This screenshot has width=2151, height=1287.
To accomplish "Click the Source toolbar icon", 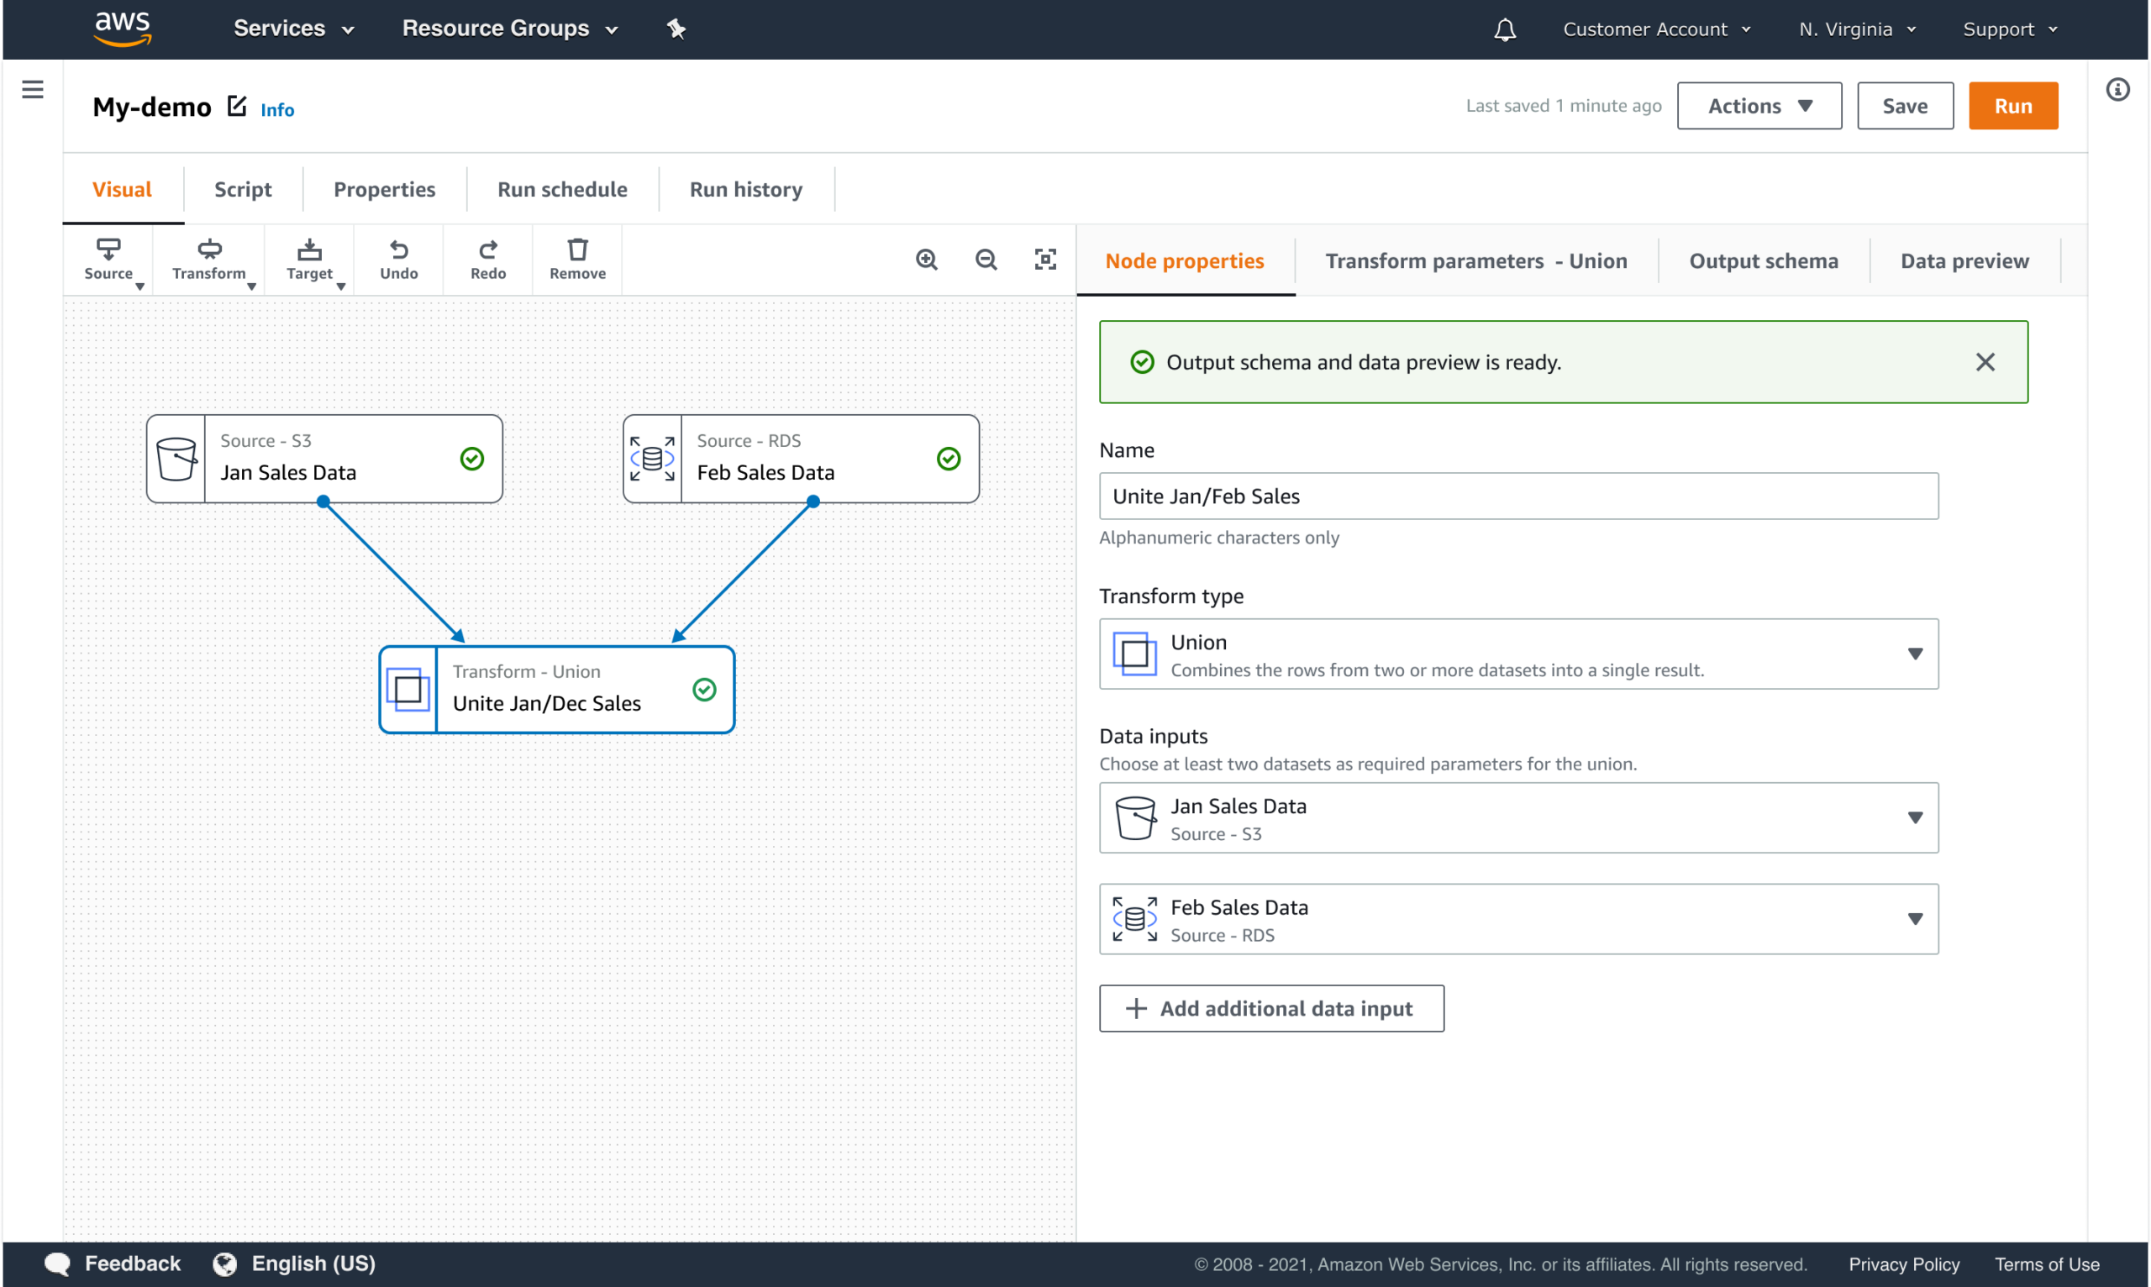I will tap(108, 260).
